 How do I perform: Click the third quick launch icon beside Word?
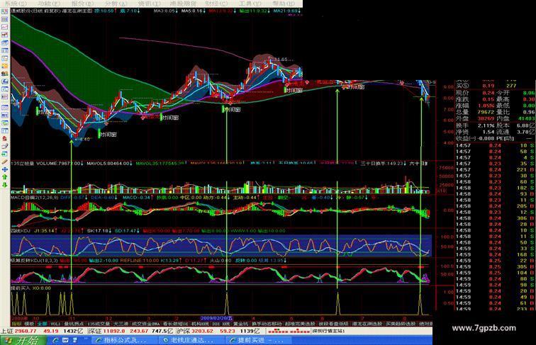(x=75, y=340)
